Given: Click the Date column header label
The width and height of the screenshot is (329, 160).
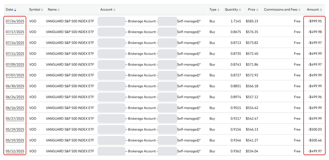Looking at the screenshot, I should pyautogui.click(x=9, y=10).
